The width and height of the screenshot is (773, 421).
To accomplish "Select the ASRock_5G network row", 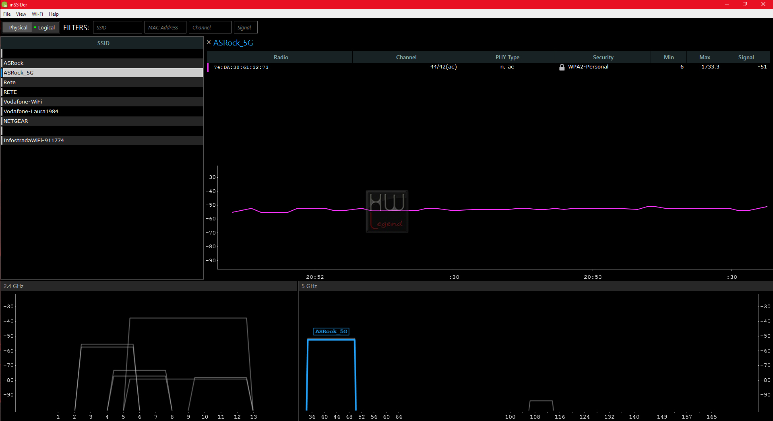I will pos(102,73).
